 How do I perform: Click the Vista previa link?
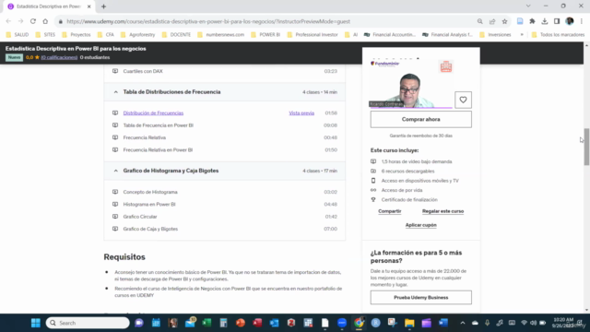[x=301, y=113]
